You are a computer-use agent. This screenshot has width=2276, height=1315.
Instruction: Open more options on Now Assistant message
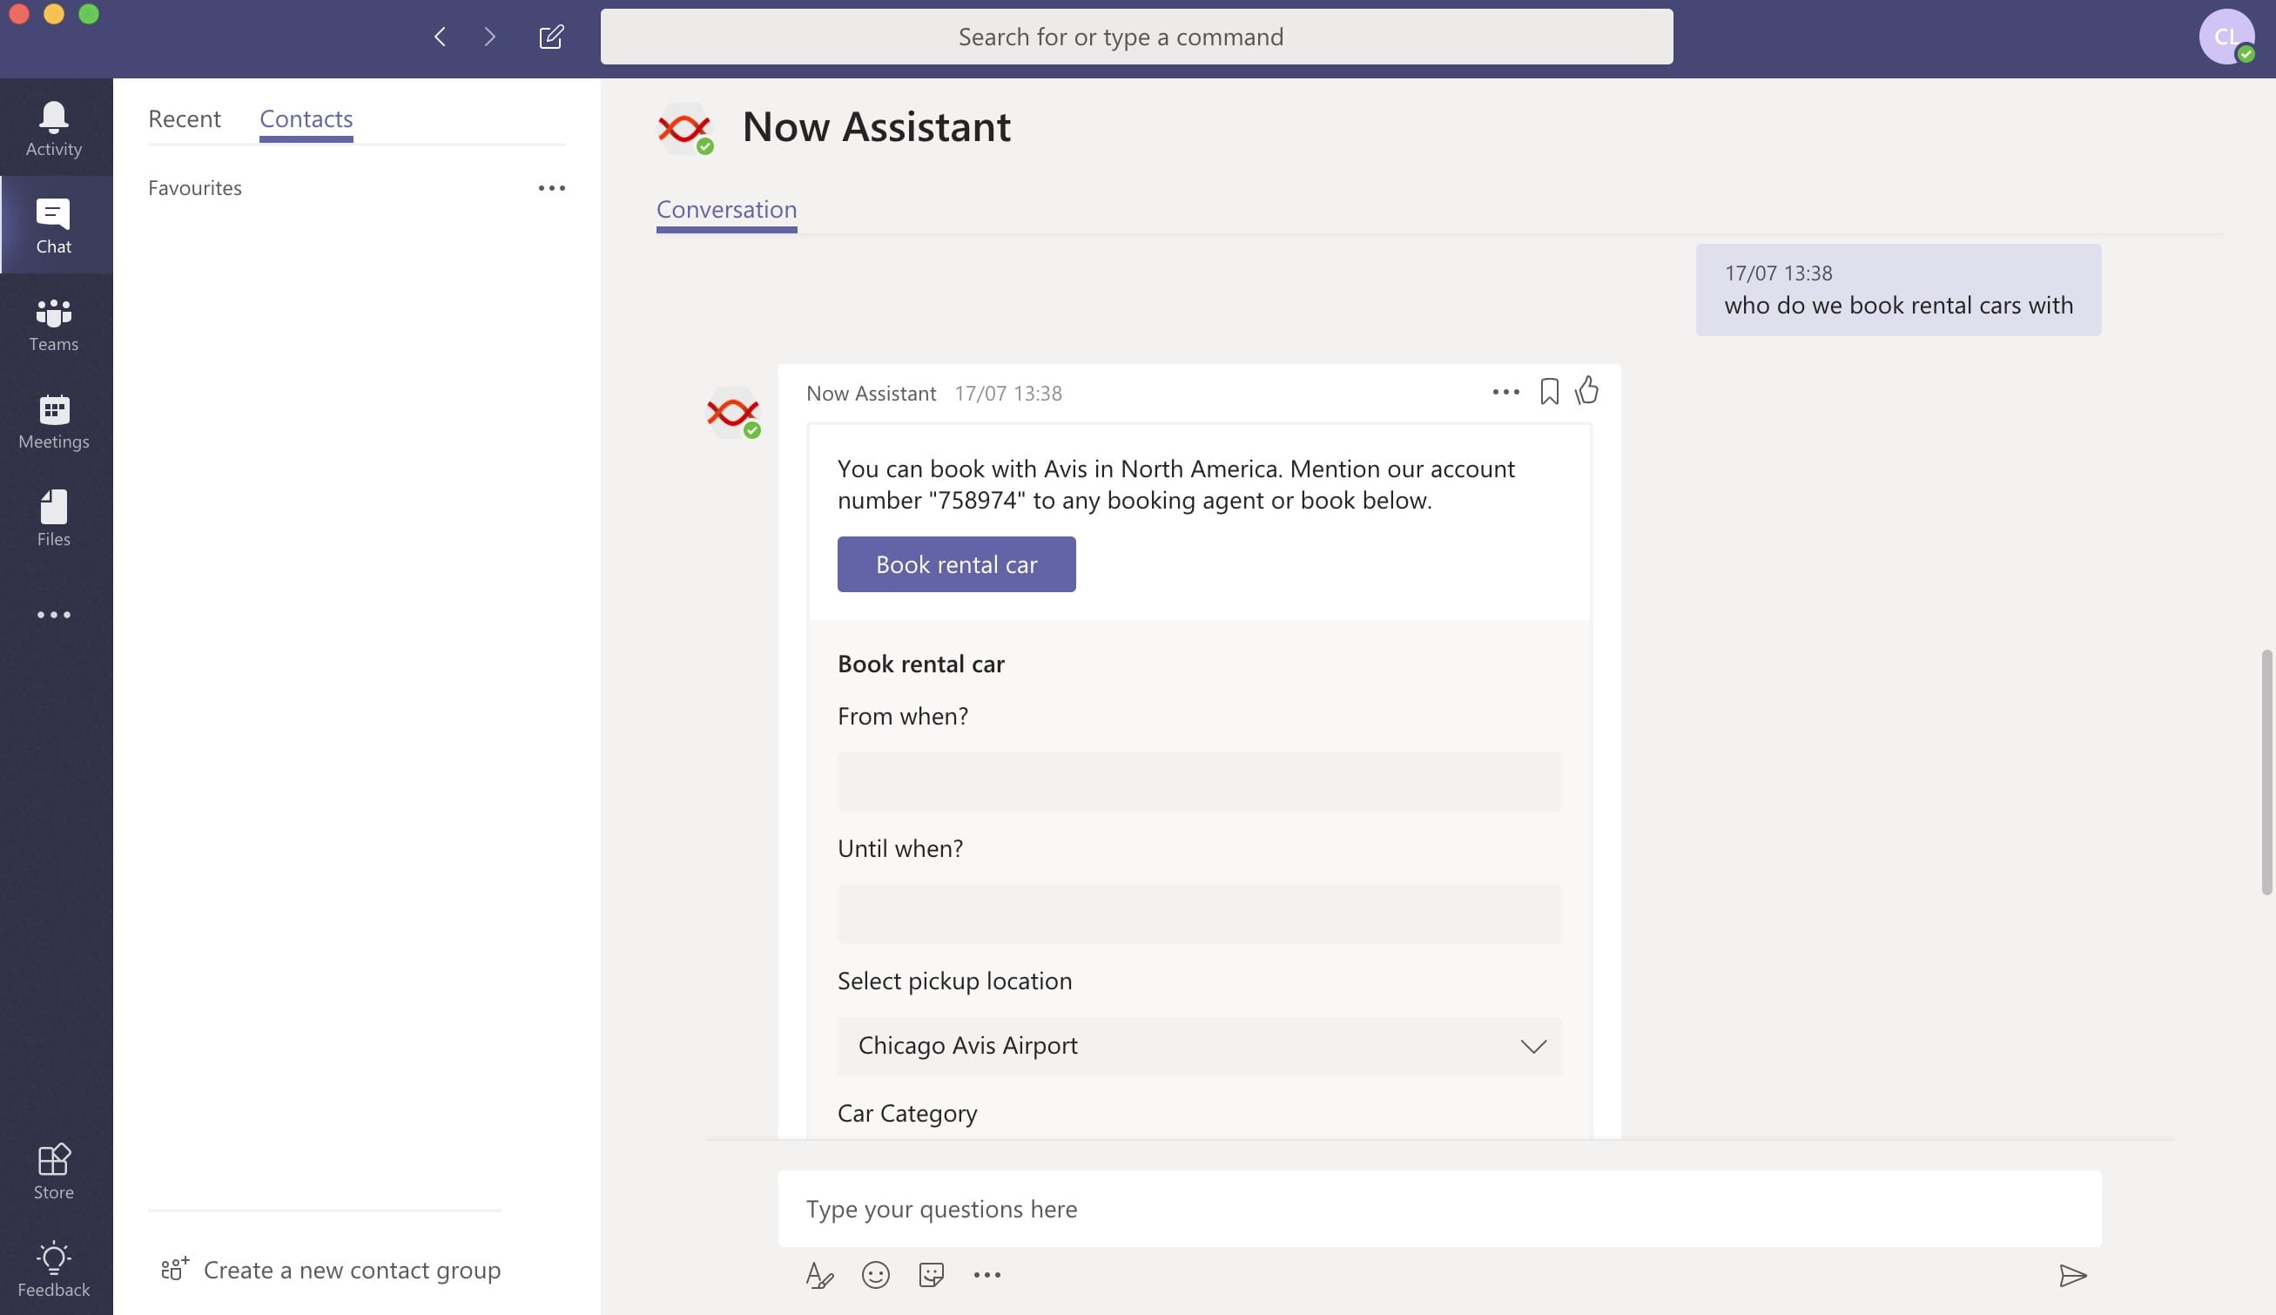tap(1505, 392)
